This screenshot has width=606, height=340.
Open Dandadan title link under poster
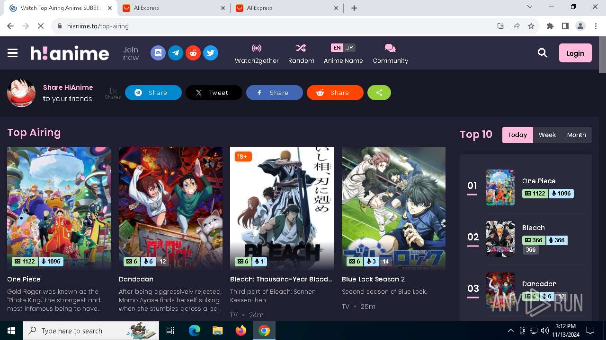point(136,279)
